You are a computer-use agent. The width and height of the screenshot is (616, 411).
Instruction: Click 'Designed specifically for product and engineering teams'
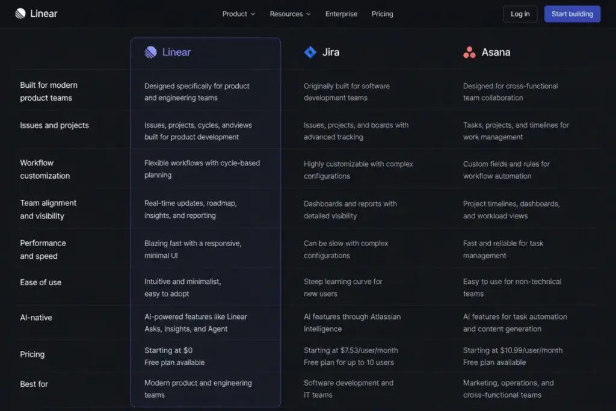(x=197, y=92)
